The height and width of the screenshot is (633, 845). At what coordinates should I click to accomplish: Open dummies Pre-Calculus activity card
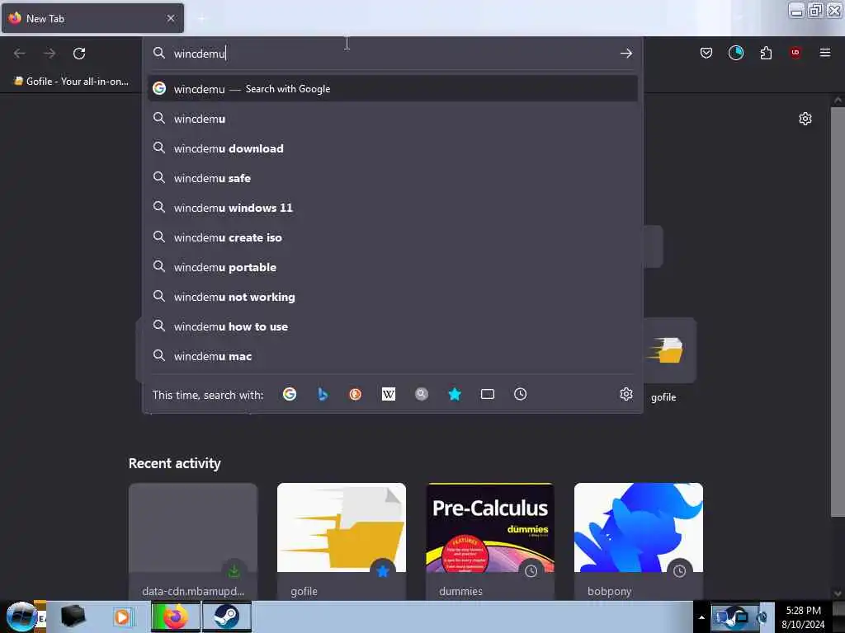tap(490, 541)
